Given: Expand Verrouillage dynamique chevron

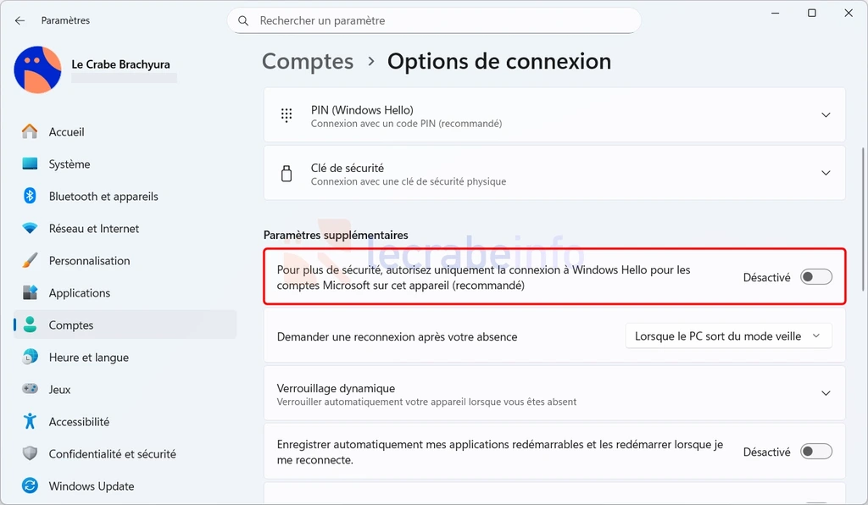Looking at the screenshot, I should coord(826,393).
